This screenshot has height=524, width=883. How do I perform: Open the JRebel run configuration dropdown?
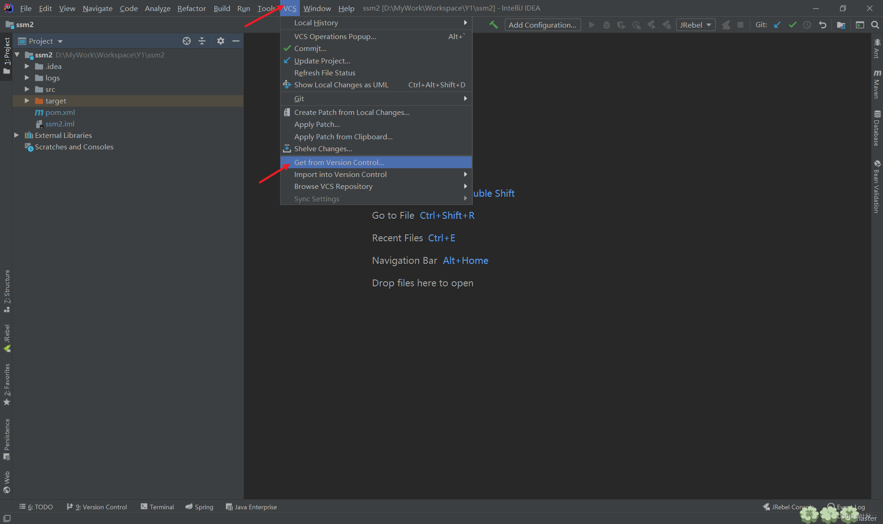[x=695, y=25]
